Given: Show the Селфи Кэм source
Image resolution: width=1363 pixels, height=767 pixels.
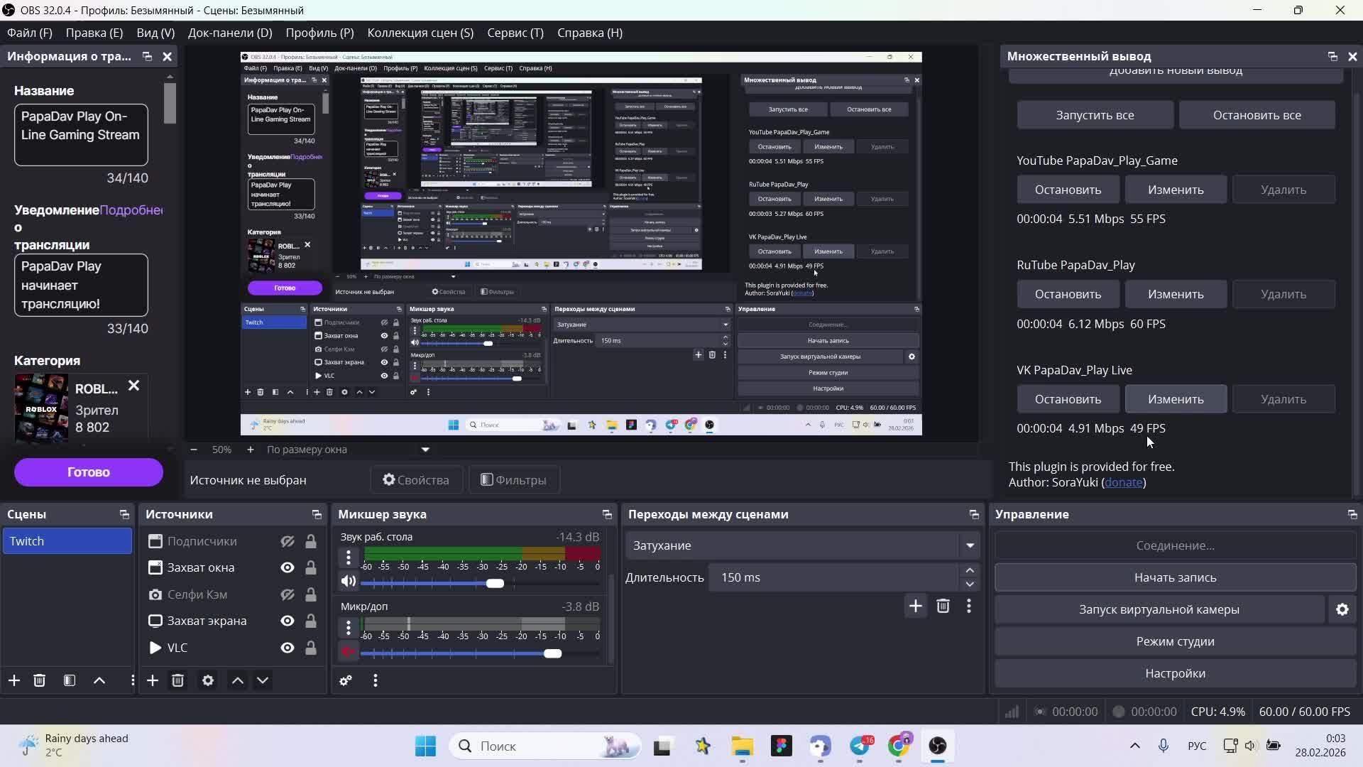Looking at the screenshot, I should click(288, 594).
